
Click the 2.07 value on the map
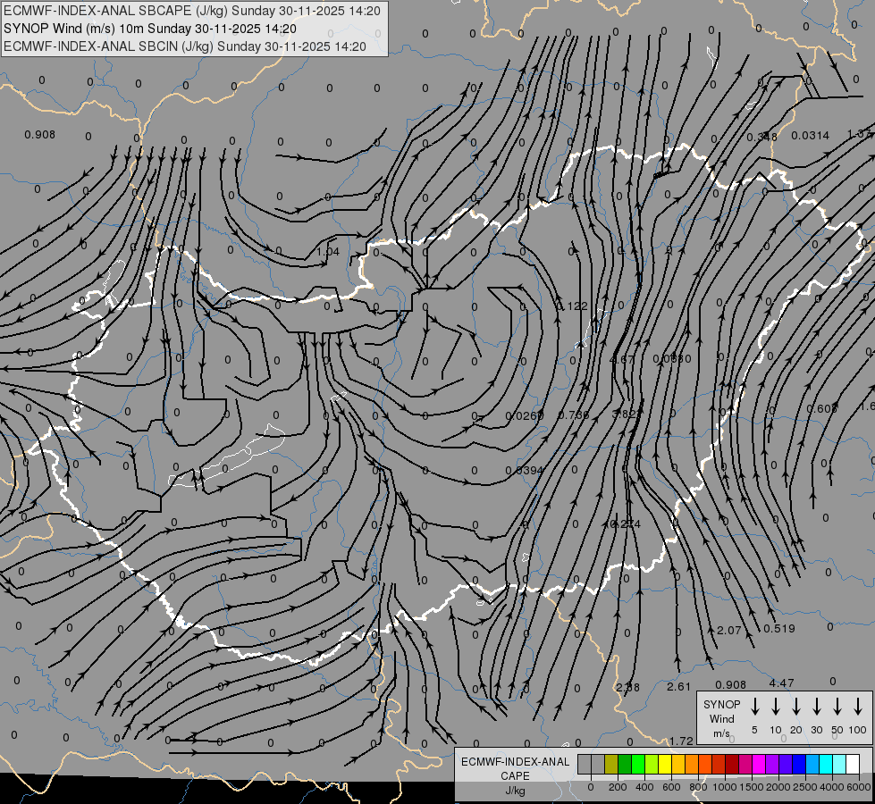pyautogui.click(x=728, y=631)
